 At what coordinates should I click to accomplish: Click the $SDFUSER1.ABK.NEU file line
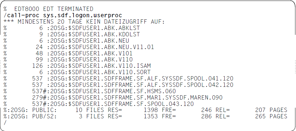point(66,41)
